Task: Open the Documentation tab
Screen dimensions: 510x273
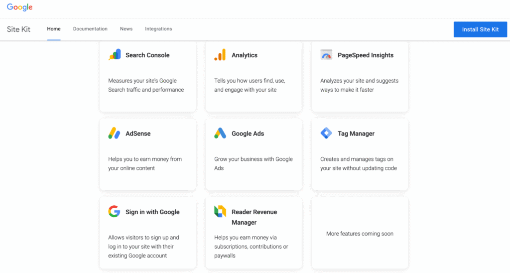Action: pos(90,29)
